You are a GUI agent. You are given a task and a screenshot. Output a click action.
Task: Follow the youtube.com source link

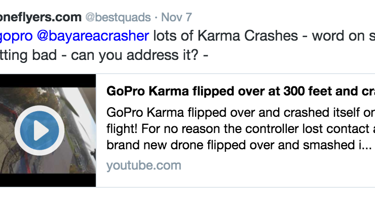(144, 166)
